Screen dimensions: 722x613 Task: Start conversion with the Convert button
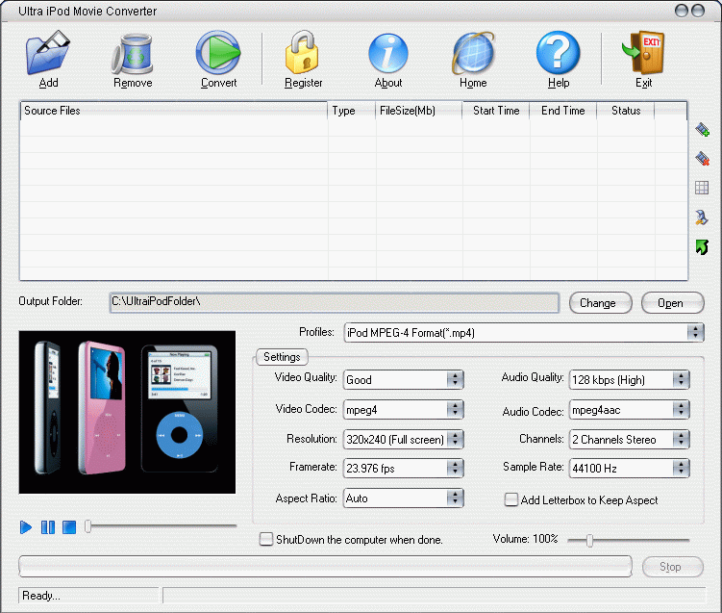pyautogui.click(x=218, y=55)
